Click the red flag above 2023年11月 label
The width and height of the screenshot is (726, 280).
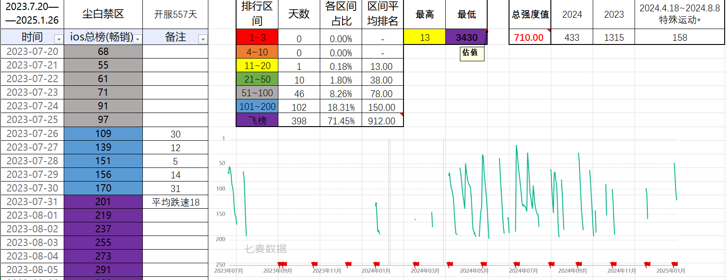coord(314,264)
